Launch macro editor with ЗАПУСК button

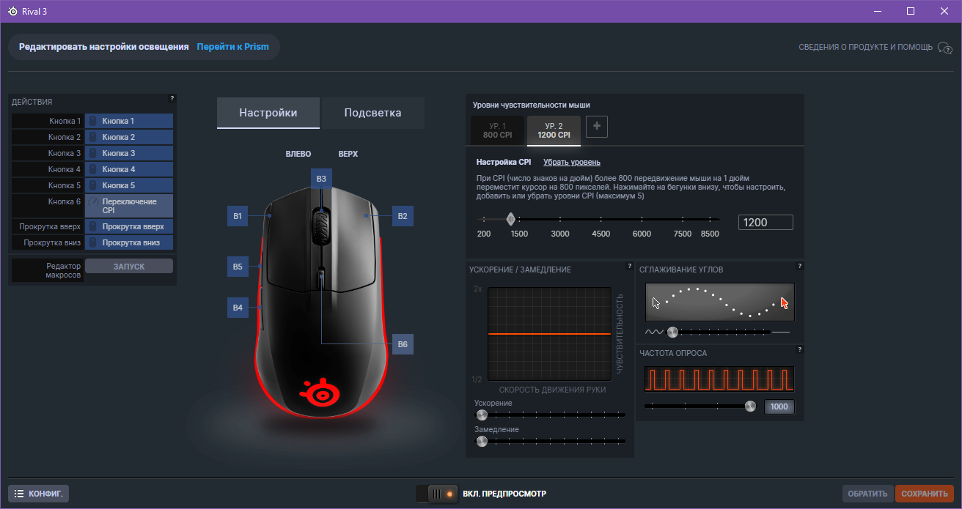tap(129, 267)
